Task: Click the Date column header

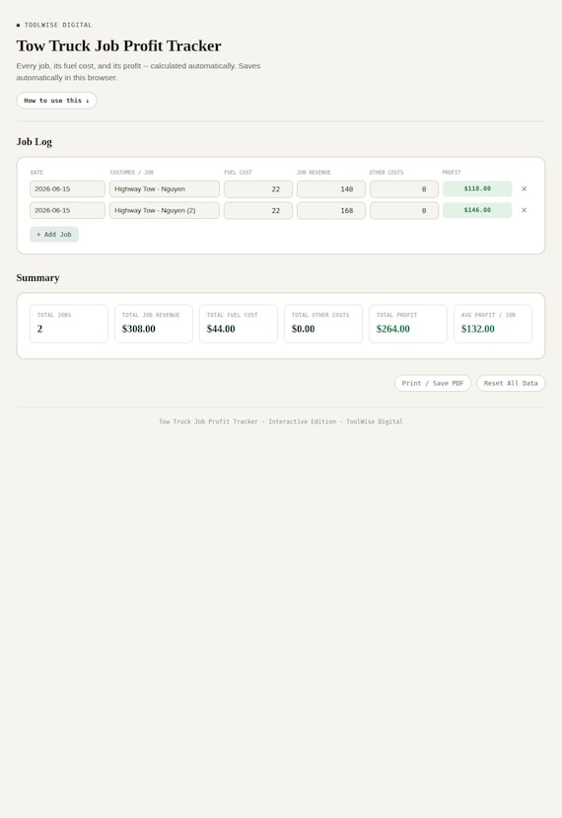Action: coord(36,172)
